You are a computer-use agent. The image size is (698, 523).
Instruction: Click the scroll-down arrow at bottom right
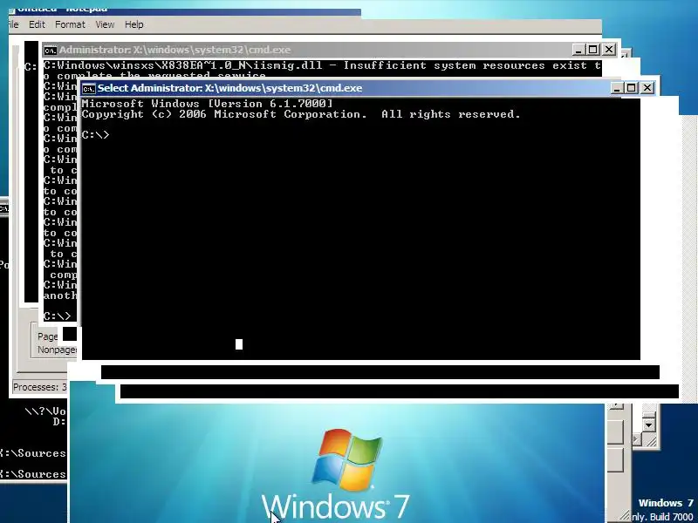[x=648, y=425]
